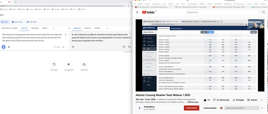
Task: Click the Atlantic Crossing webinar video player
Action: coord(200,55)
